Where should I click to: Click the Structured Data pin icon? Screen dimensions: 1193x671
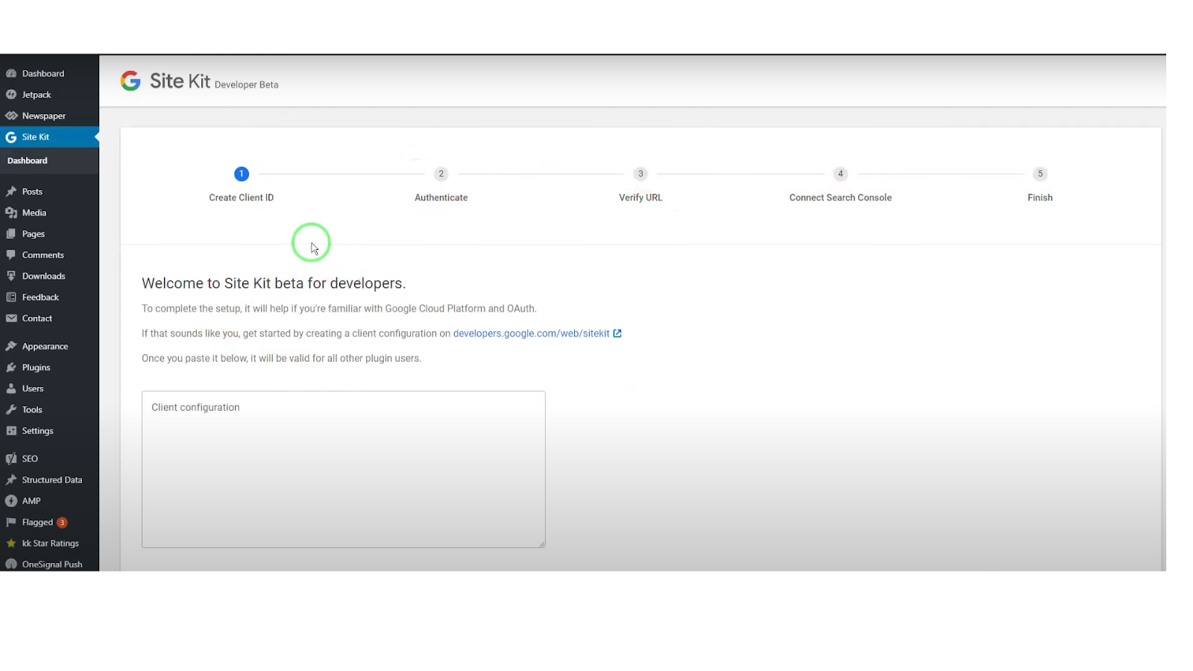11,480
